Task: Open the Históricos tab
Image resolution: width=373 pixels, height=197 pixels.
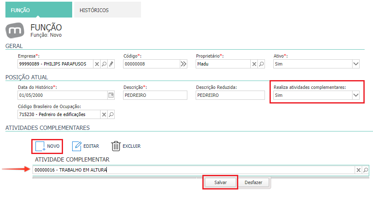Action: [108, 10]
